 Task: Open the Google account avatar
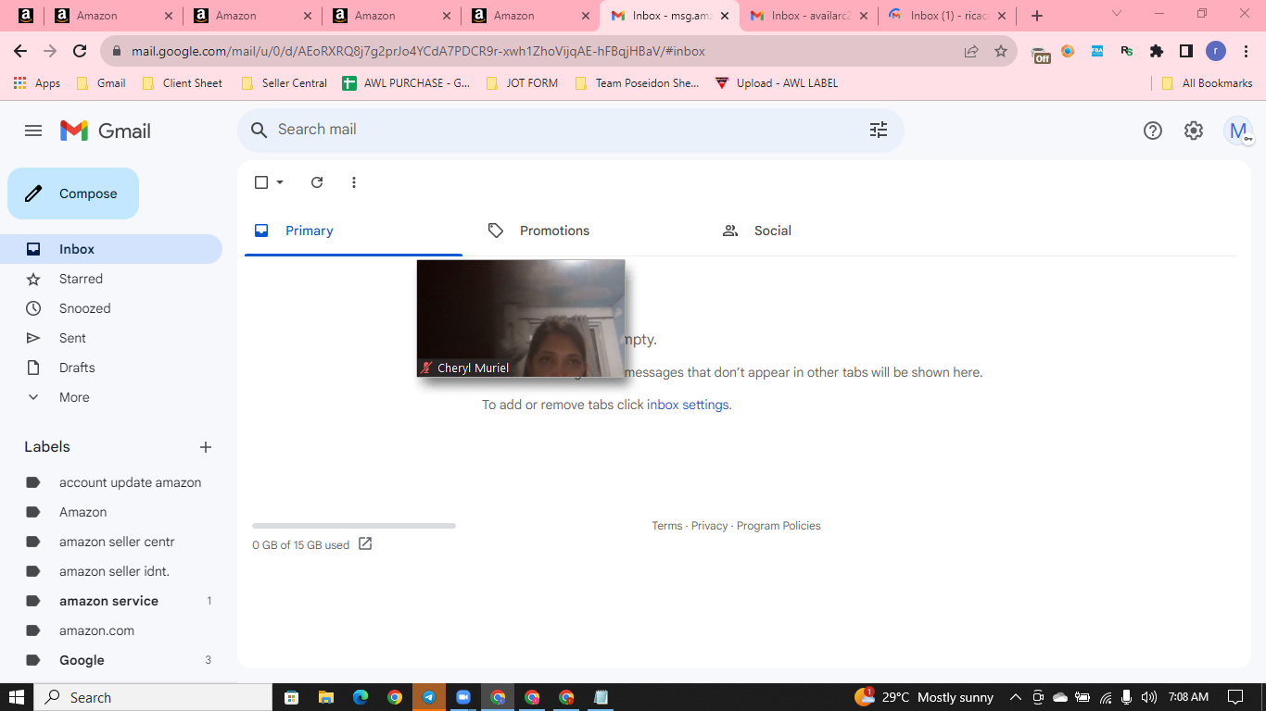[1237, 131]
